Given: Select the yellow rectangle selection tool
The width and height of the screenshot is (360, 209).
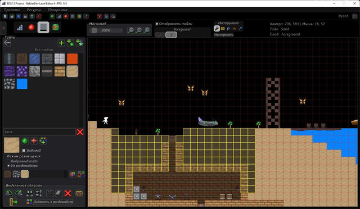Looking at the screenshot, I should (x=223, y=29).
